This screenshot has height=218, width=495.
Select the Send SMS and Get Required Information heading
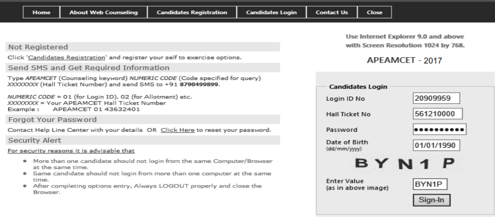click(x=89, y=68)
